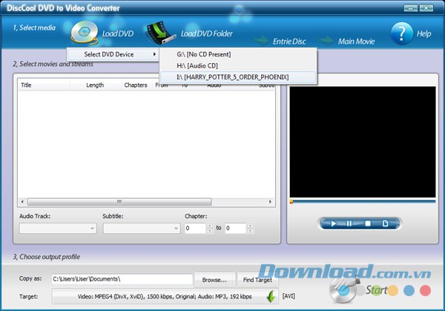Decrease the Chapter start value

pos(210,231)
